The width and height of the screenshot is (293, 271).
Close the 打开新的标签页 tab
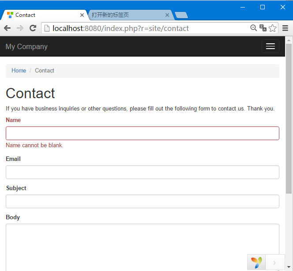point(167,15)
